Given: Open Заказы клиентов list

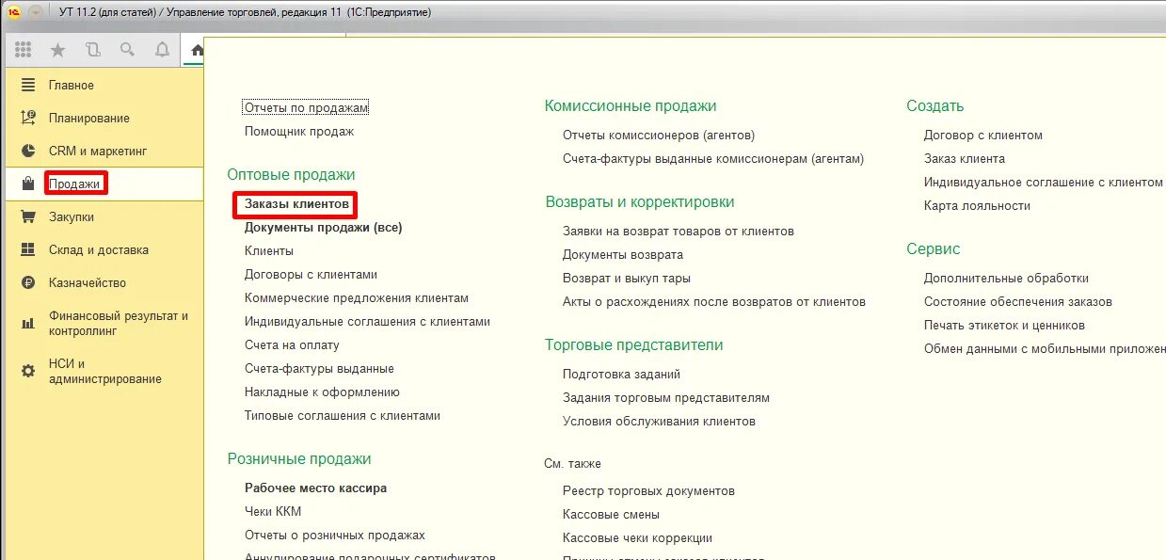Looking at the screenshot, I should [x=296, y=203].
